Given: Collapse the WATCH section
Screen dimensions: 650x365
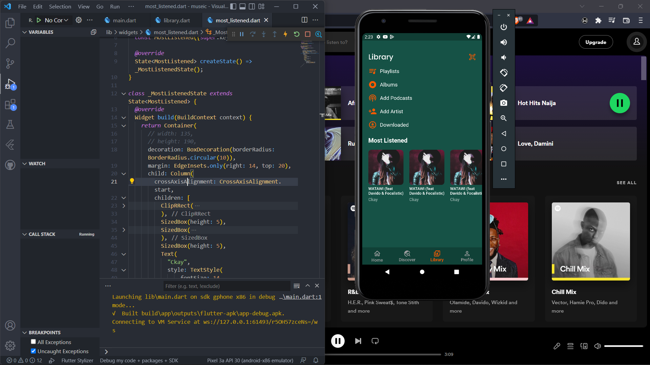Looking at the screenshot, I should click(24, 164).
